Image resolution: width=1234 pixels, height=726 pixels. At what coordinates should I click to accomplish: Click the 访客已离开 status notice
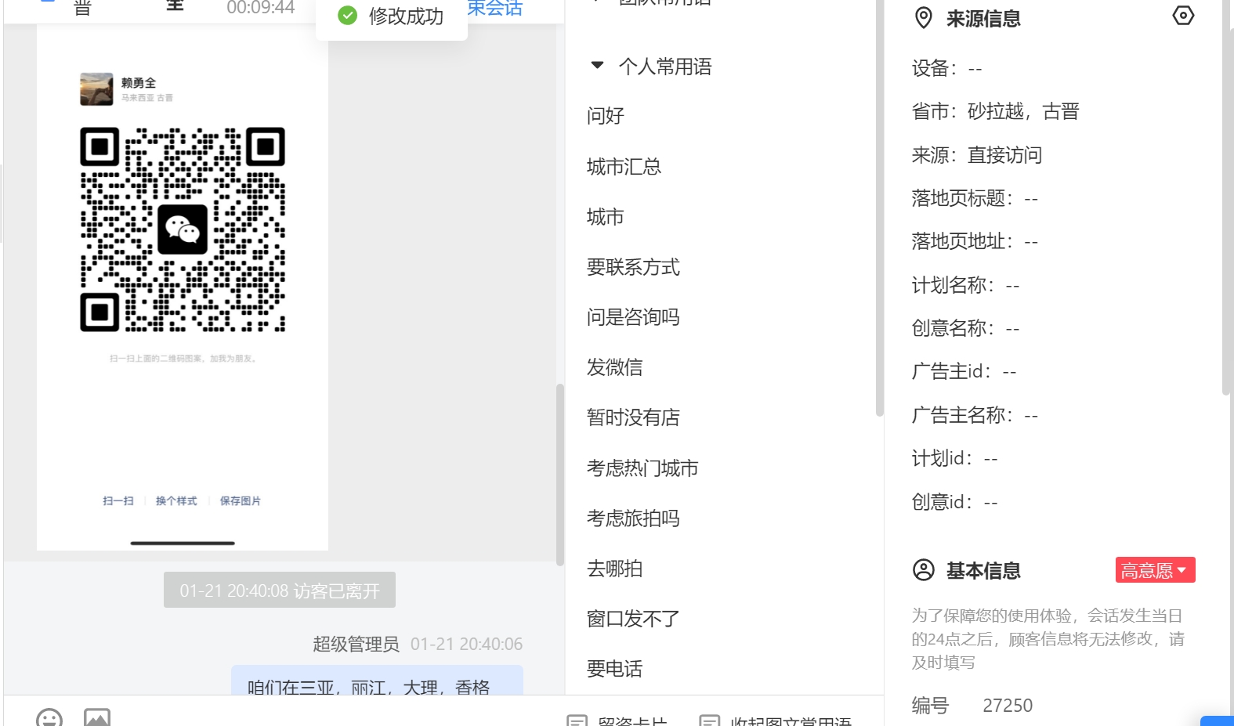coord(280,590)
